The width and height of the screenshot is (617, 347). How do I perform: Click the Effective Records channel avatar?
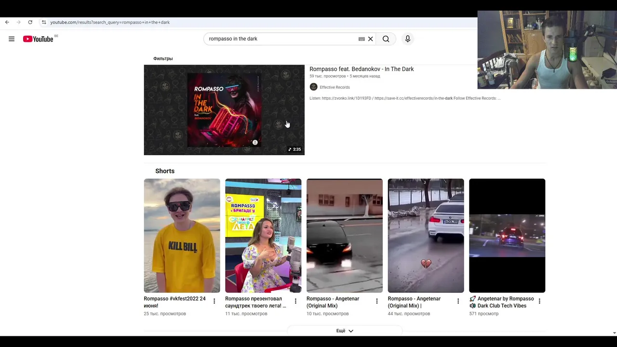(313, 87)
